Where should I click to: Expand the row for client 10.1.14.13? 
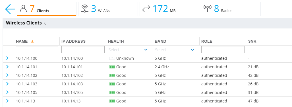click(x=7, y=101)
